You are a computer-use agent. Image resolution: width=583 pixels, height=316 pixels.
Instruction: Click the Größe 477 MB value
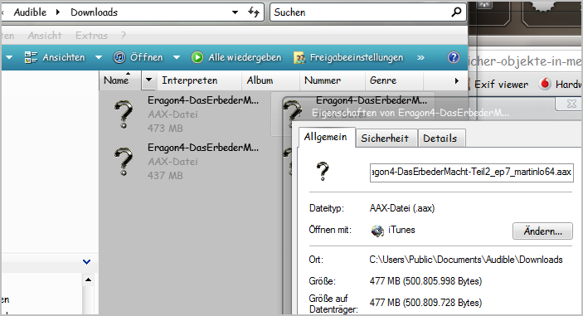click(x=425, y=281)
